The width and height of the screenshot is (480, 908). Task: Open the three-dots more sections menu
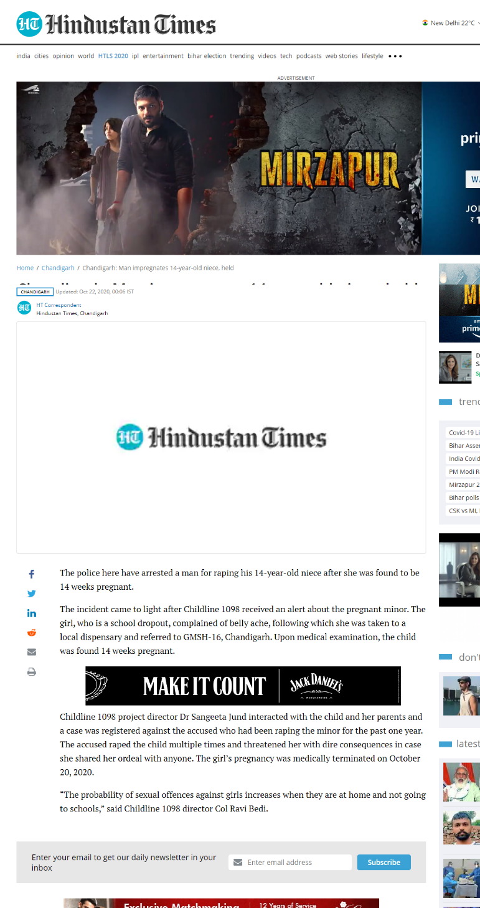point(395,56)
